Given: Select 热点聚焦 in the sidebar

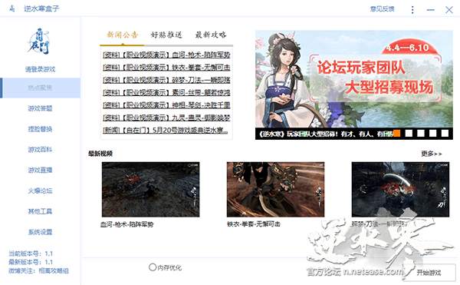Looking at the screenshot, I should 40,88.
